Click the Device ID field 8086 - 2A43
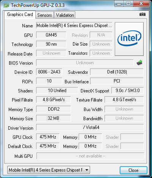This screenshot has height=178, width=152. click(49, 72)
